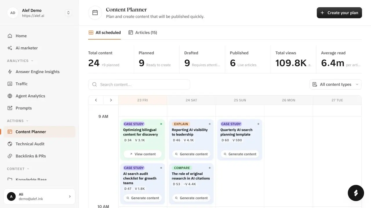
Task: Click the Prompts icon in sidebar
Action: (x=10, y=108)
